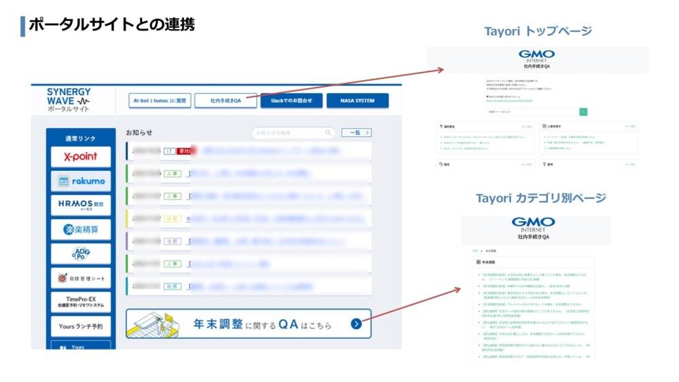
Task: Click GMO logo on Tayori category page
Action: tap(533, 225)
